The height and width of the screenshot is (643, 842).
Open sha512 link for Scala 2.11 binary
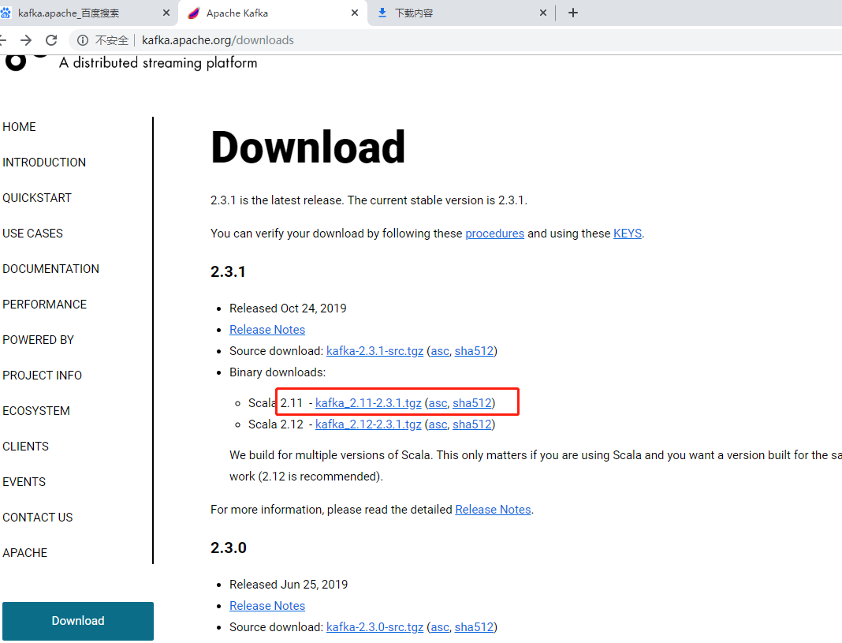tap(472, 403)
